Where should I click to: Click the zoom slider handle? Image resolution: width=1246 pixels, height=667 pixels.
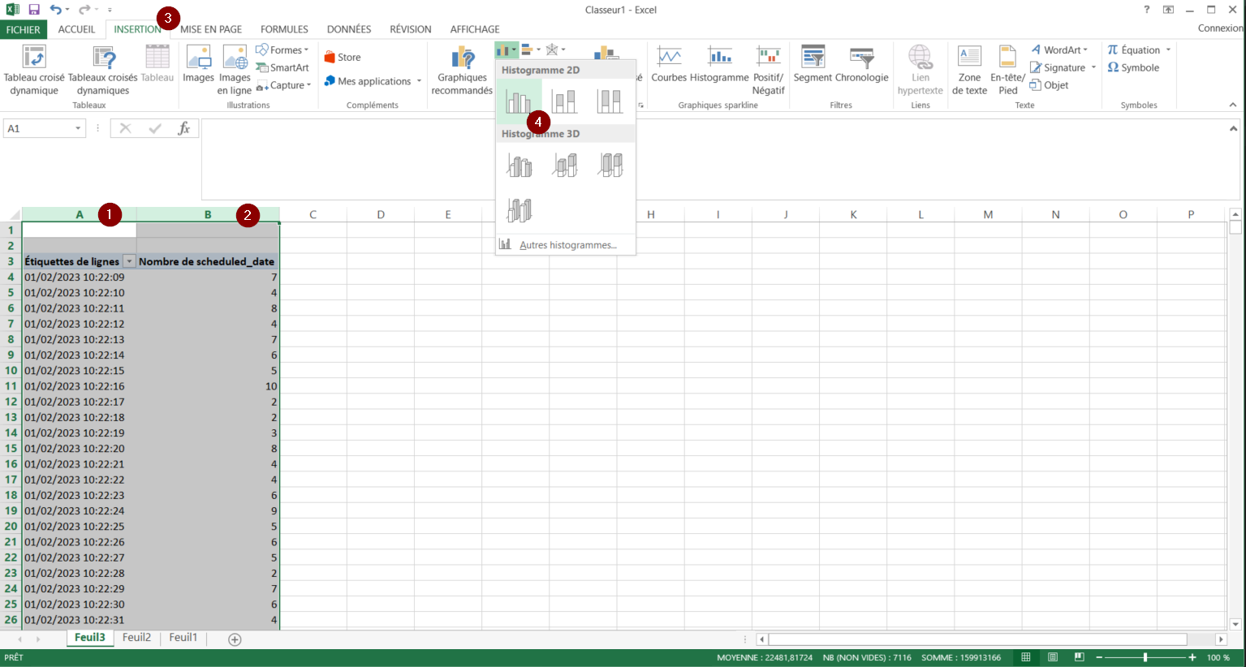pos(1145,657)
